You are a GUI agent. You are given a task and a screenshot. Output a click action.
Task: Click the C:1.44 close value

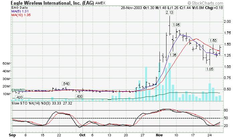(185, 8)
